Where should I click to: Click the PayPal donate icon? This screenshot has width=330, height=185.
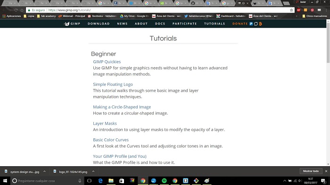coord(251,24)
